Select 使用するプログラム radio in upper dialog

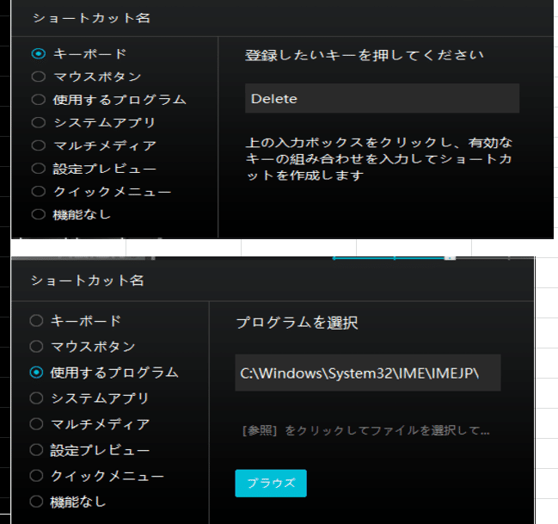coord(39,100)
